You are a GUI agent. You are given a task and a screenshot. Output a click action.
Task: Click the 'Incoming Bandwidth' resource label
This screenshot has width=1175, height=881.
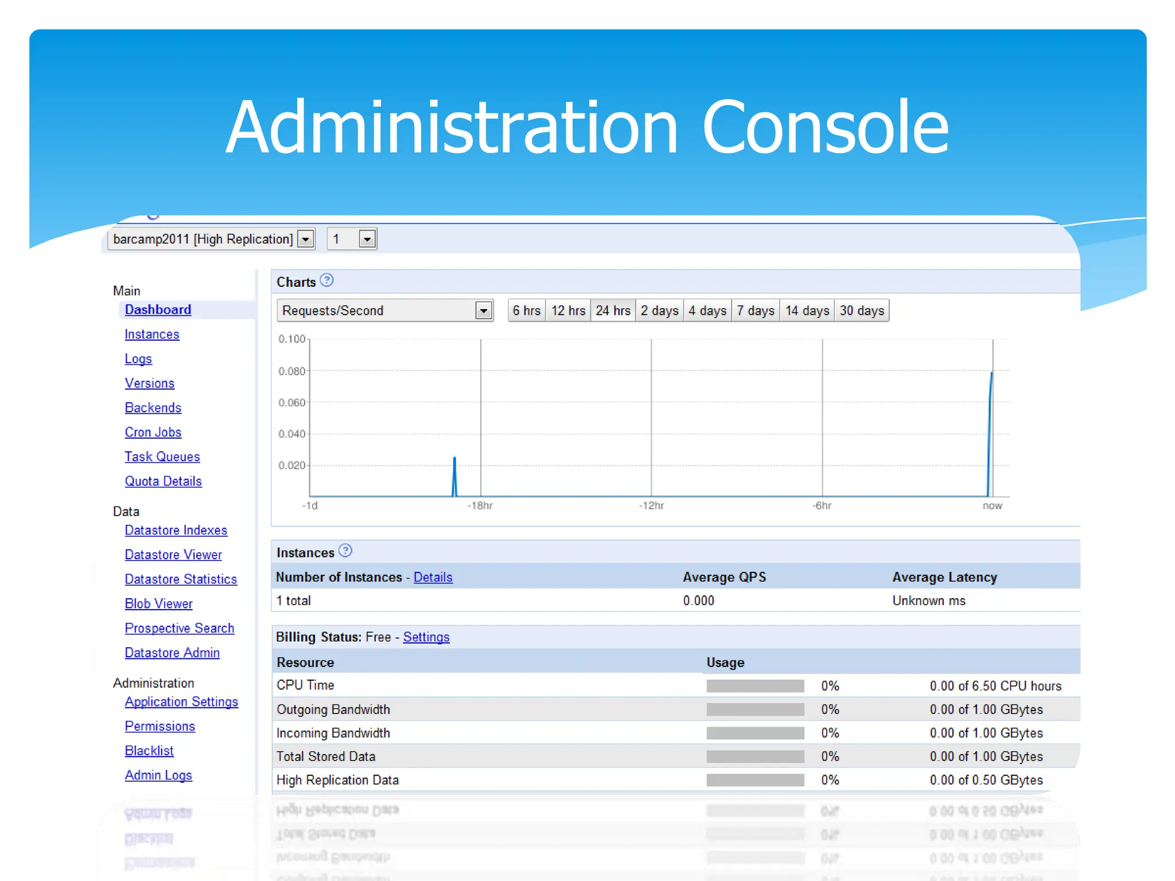[333, 733]
